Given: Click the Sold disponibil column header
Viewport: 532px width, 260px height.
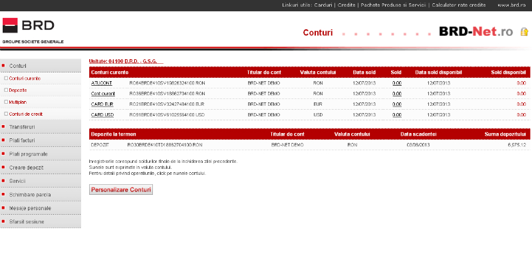Looking at the screenshot, I should coord(508,72).
